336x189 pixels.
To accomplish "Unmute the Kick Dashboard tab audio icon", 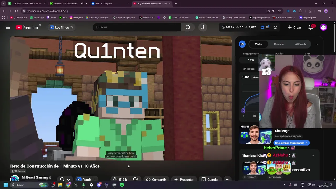I will 82,4.
